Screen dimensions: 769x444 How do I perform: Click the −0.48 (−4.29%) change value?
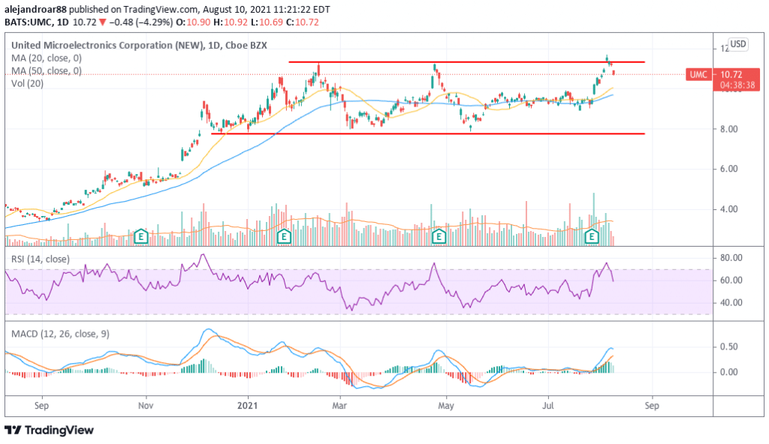point(140,22)
